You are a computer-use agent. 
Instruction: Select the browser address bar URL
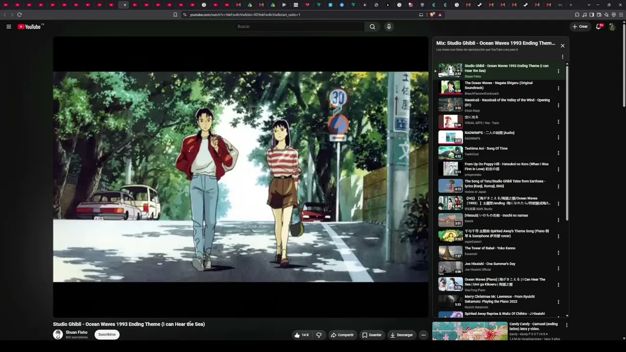pos(245,15)
